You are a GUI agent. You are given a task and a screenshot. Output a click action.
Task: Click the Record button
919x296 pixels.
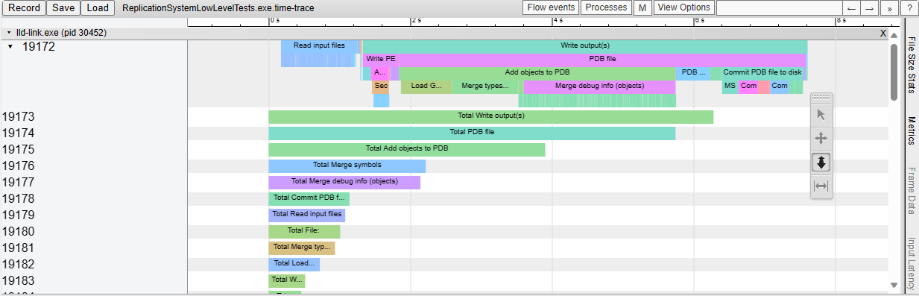pos(23,7)
